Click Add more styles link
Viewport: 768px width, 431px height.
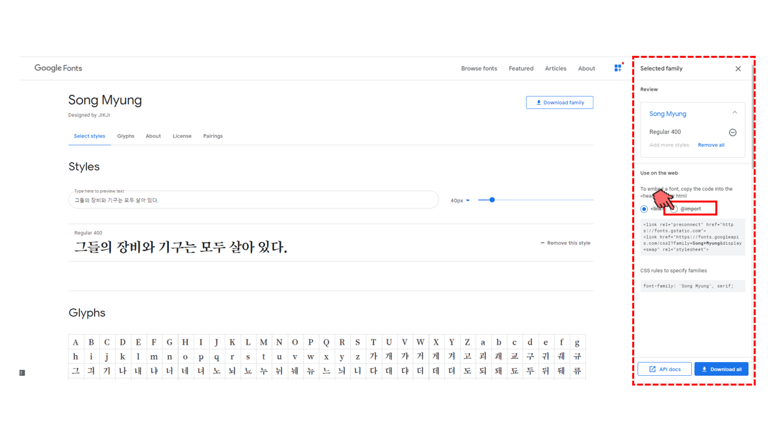(x=669, y=145)
